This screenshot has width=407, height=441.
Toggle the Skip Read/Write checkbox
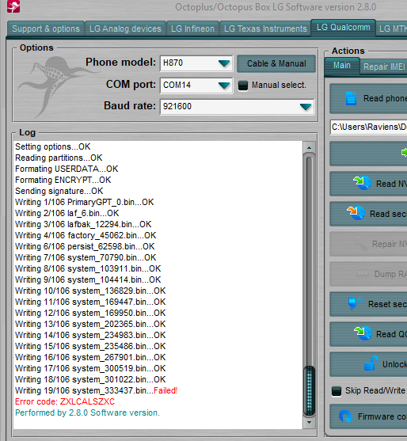(x=337, y=391)
